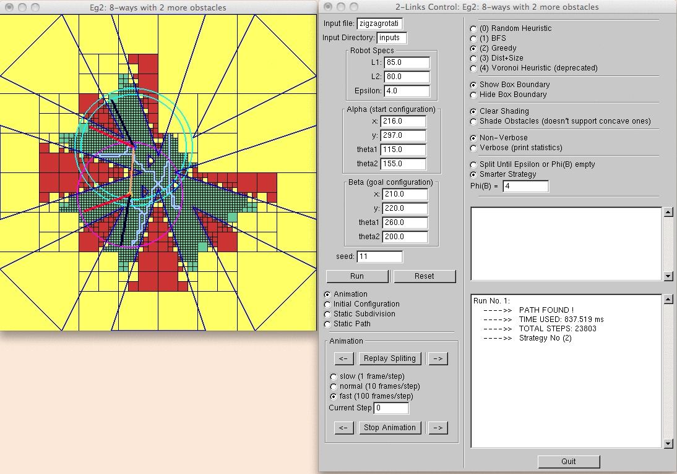The height and width of the screenshot is (474, 677).
Task: Focus the seed value field
Action: (379, 256)
